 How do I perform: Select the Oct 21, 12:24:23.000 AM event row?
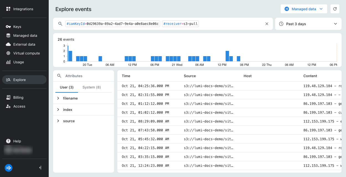coord(229,165)
